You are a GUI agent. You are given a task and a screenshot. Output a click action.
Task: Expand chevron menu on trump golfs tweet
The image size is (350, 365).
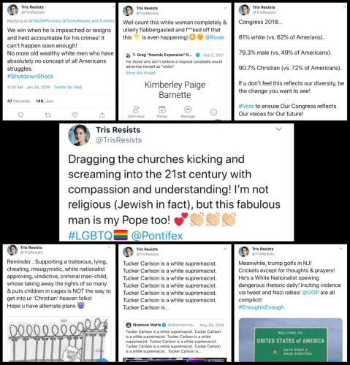(341, 249)
